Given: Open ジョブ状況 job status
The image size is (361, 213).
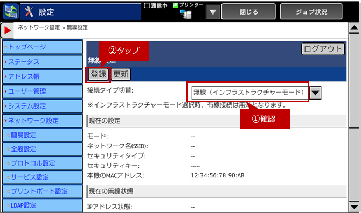Looking at the screenshot, I should pos(311,12).
